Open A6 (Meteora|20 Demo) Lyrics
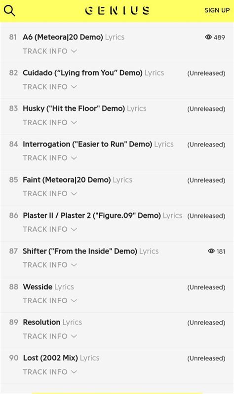 [74, 37]
